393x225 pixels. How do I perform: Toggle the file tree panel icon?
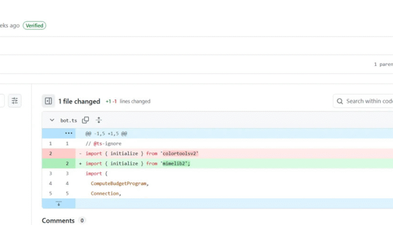(x=48, y=101)
